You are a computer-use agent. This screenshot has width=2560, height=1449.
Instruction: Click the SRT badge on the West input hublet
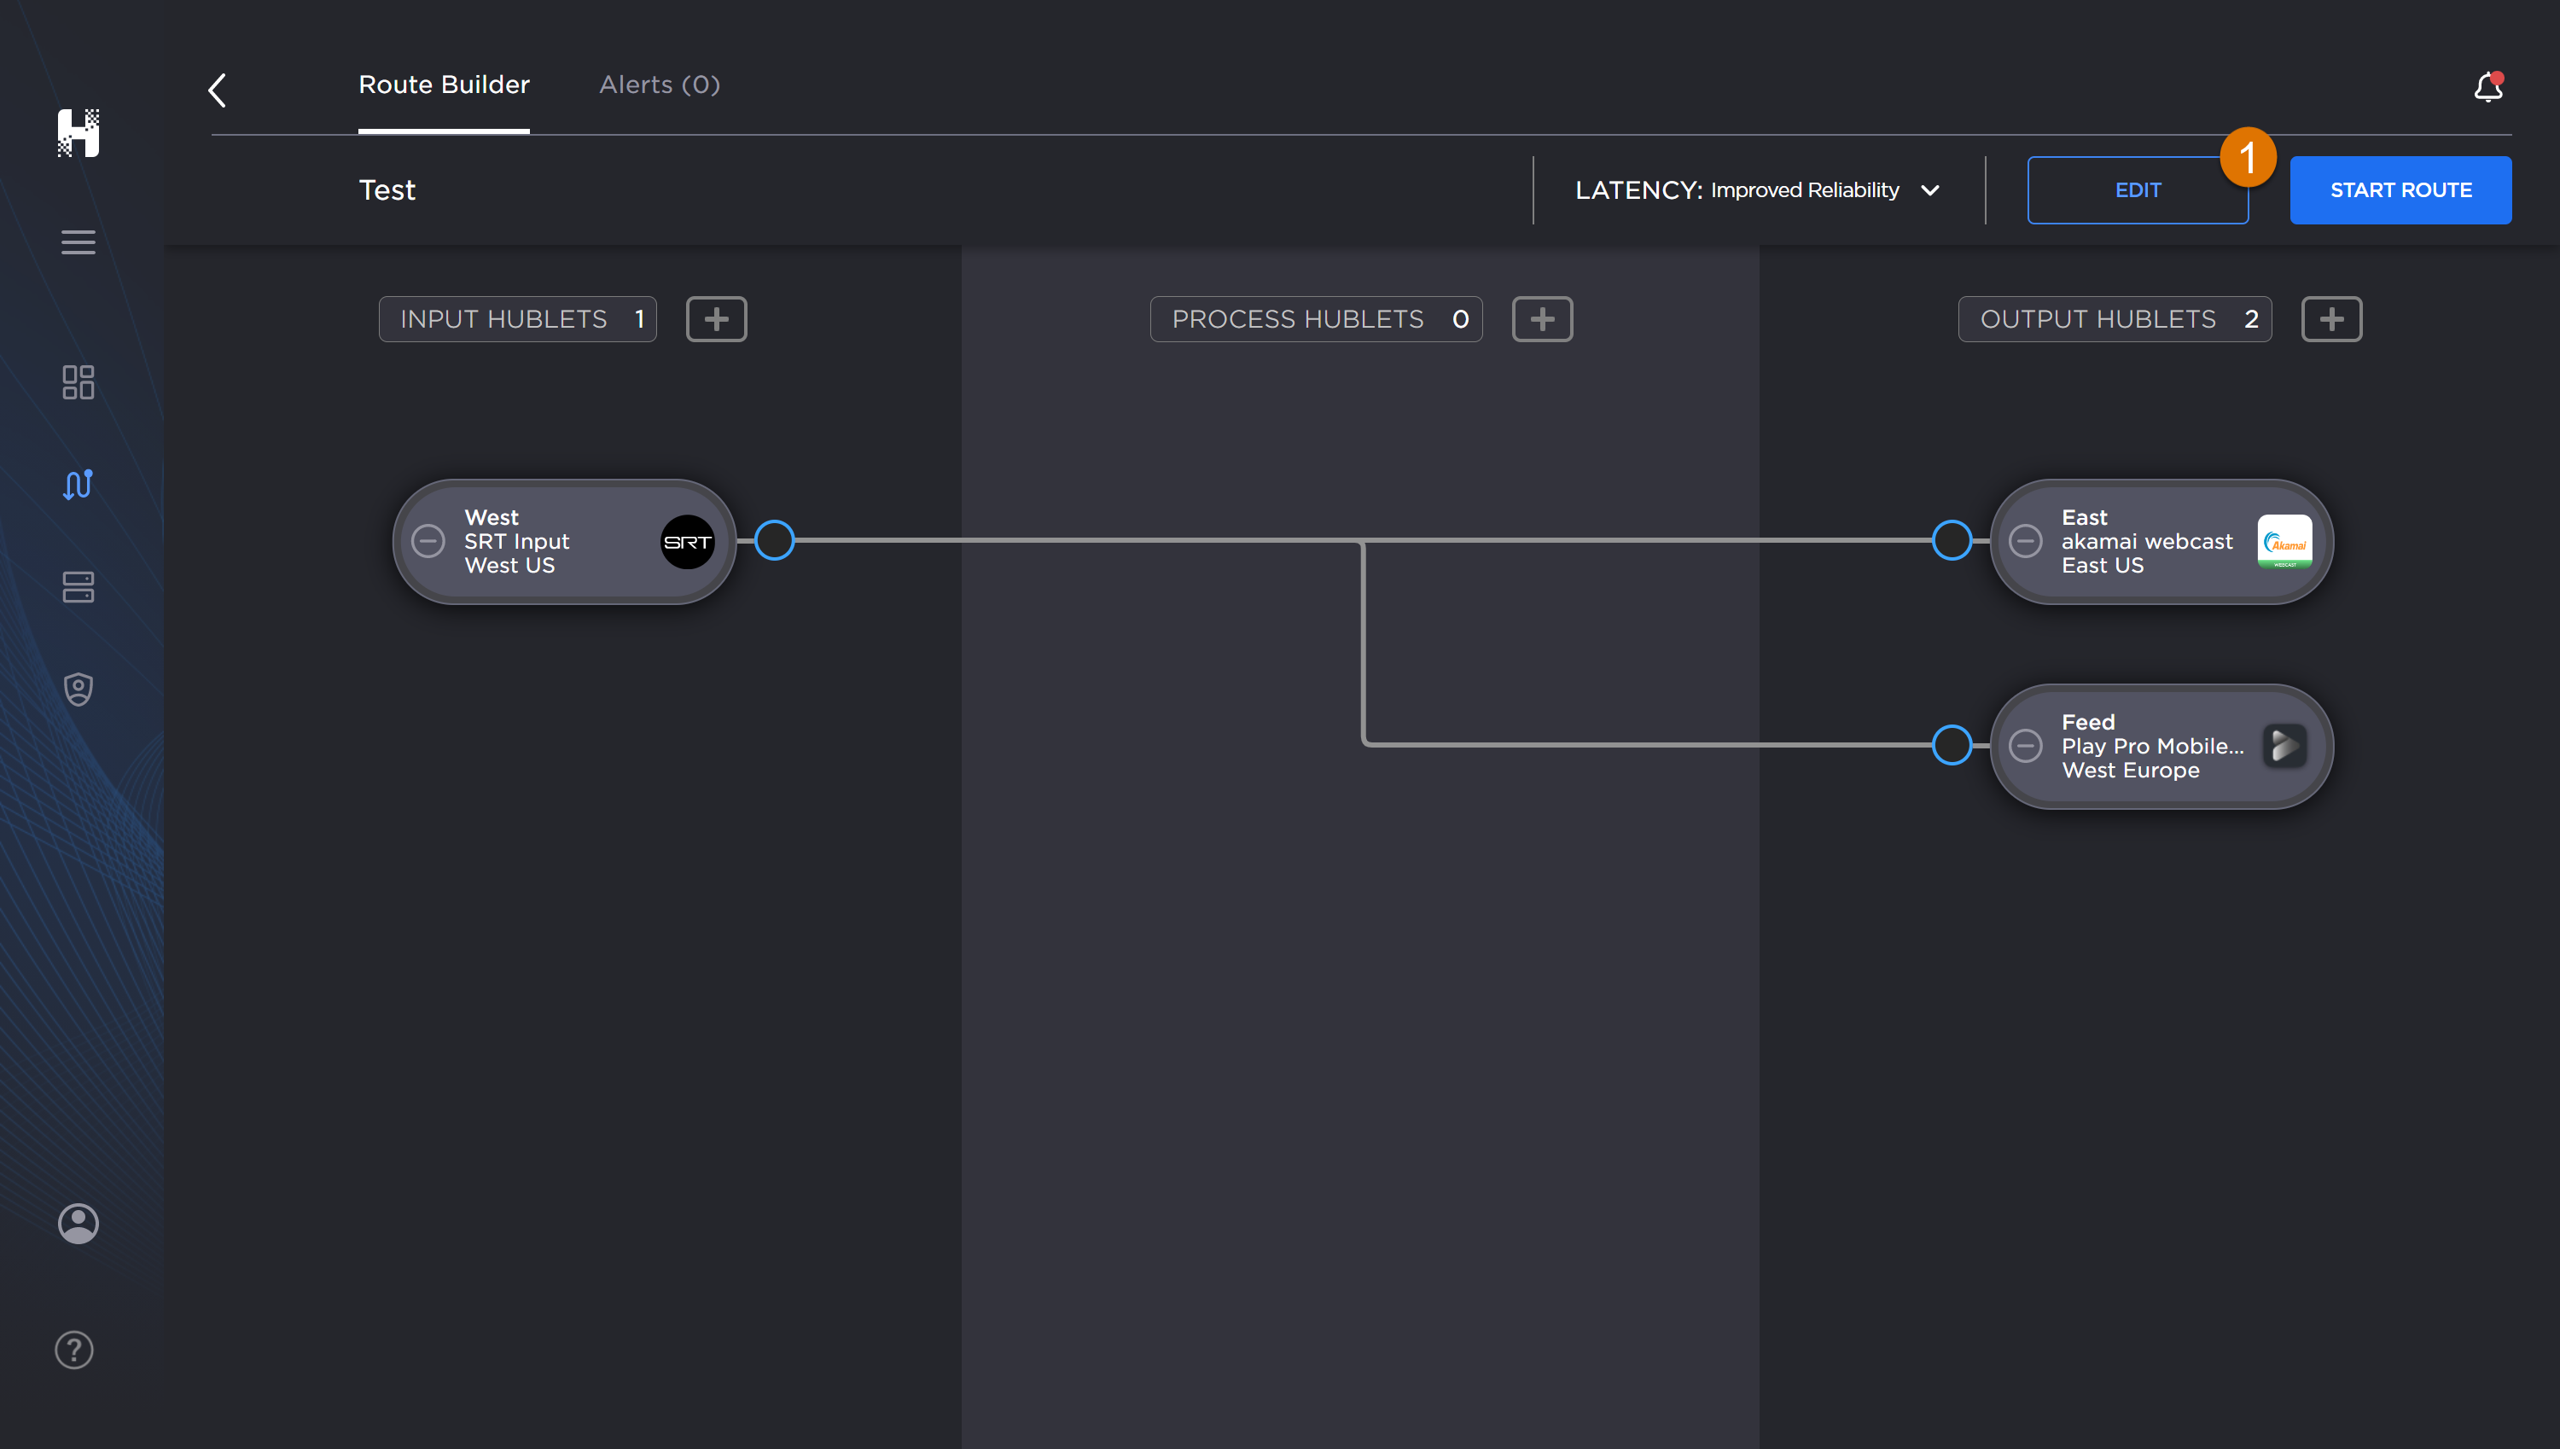click(x=687, y=541)
